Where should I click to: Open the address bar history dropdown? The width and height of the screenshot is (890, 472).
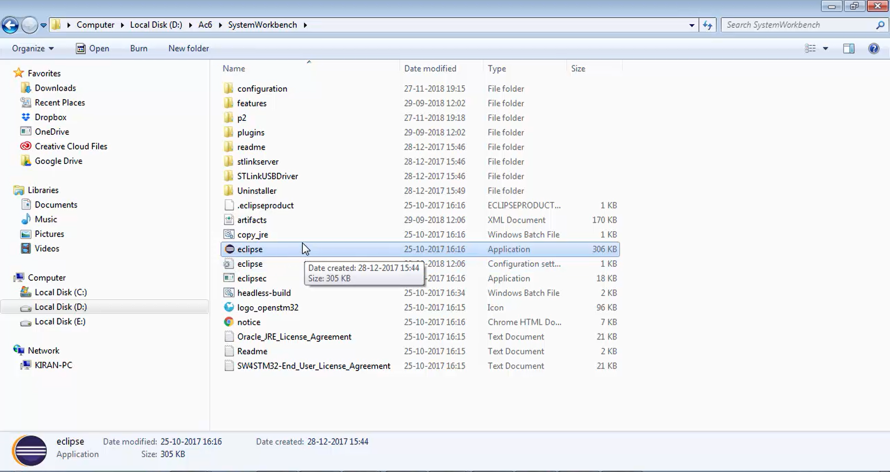[x=692, y=25]
